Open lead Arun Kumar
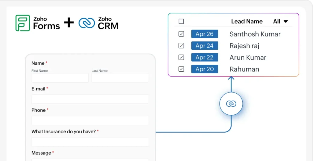The height and width of the screenshot is (161, 313). click(248, 58)
